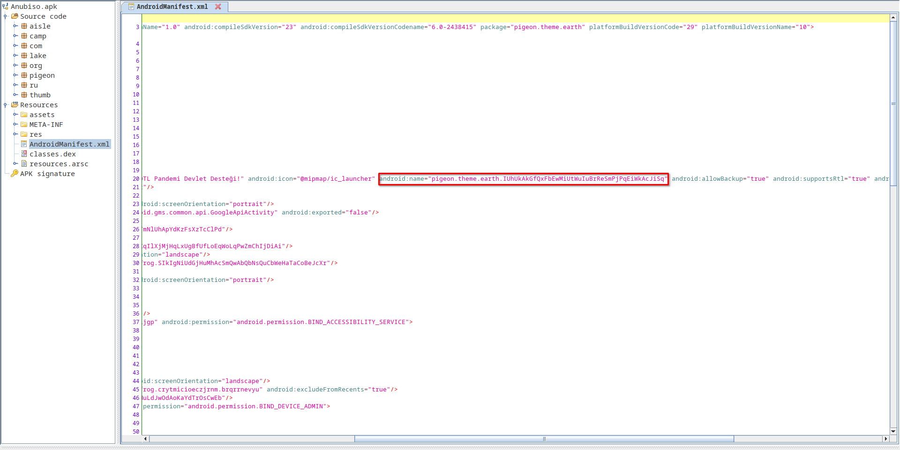Click the Anubiso.apk root icon
Screen dimensions: 900x450
coord(5,7)
